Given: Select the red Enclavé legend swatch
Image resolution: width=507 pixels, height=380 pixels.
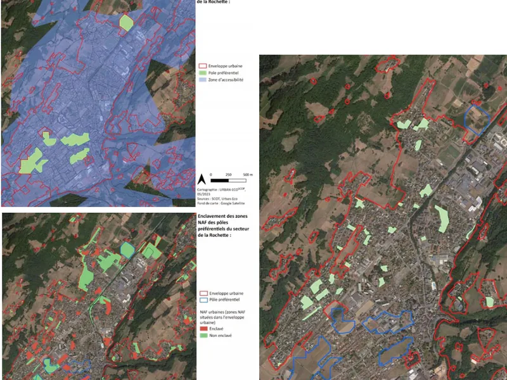Looking at the screenshot, I should (203, 329).
